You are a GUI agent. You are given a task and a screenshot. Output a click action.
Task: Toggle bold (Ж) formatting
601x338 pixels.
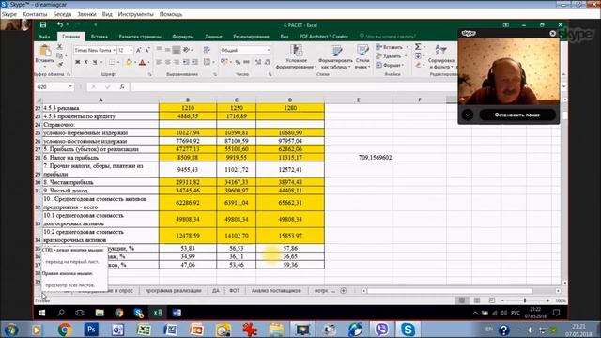click(77, 62)
